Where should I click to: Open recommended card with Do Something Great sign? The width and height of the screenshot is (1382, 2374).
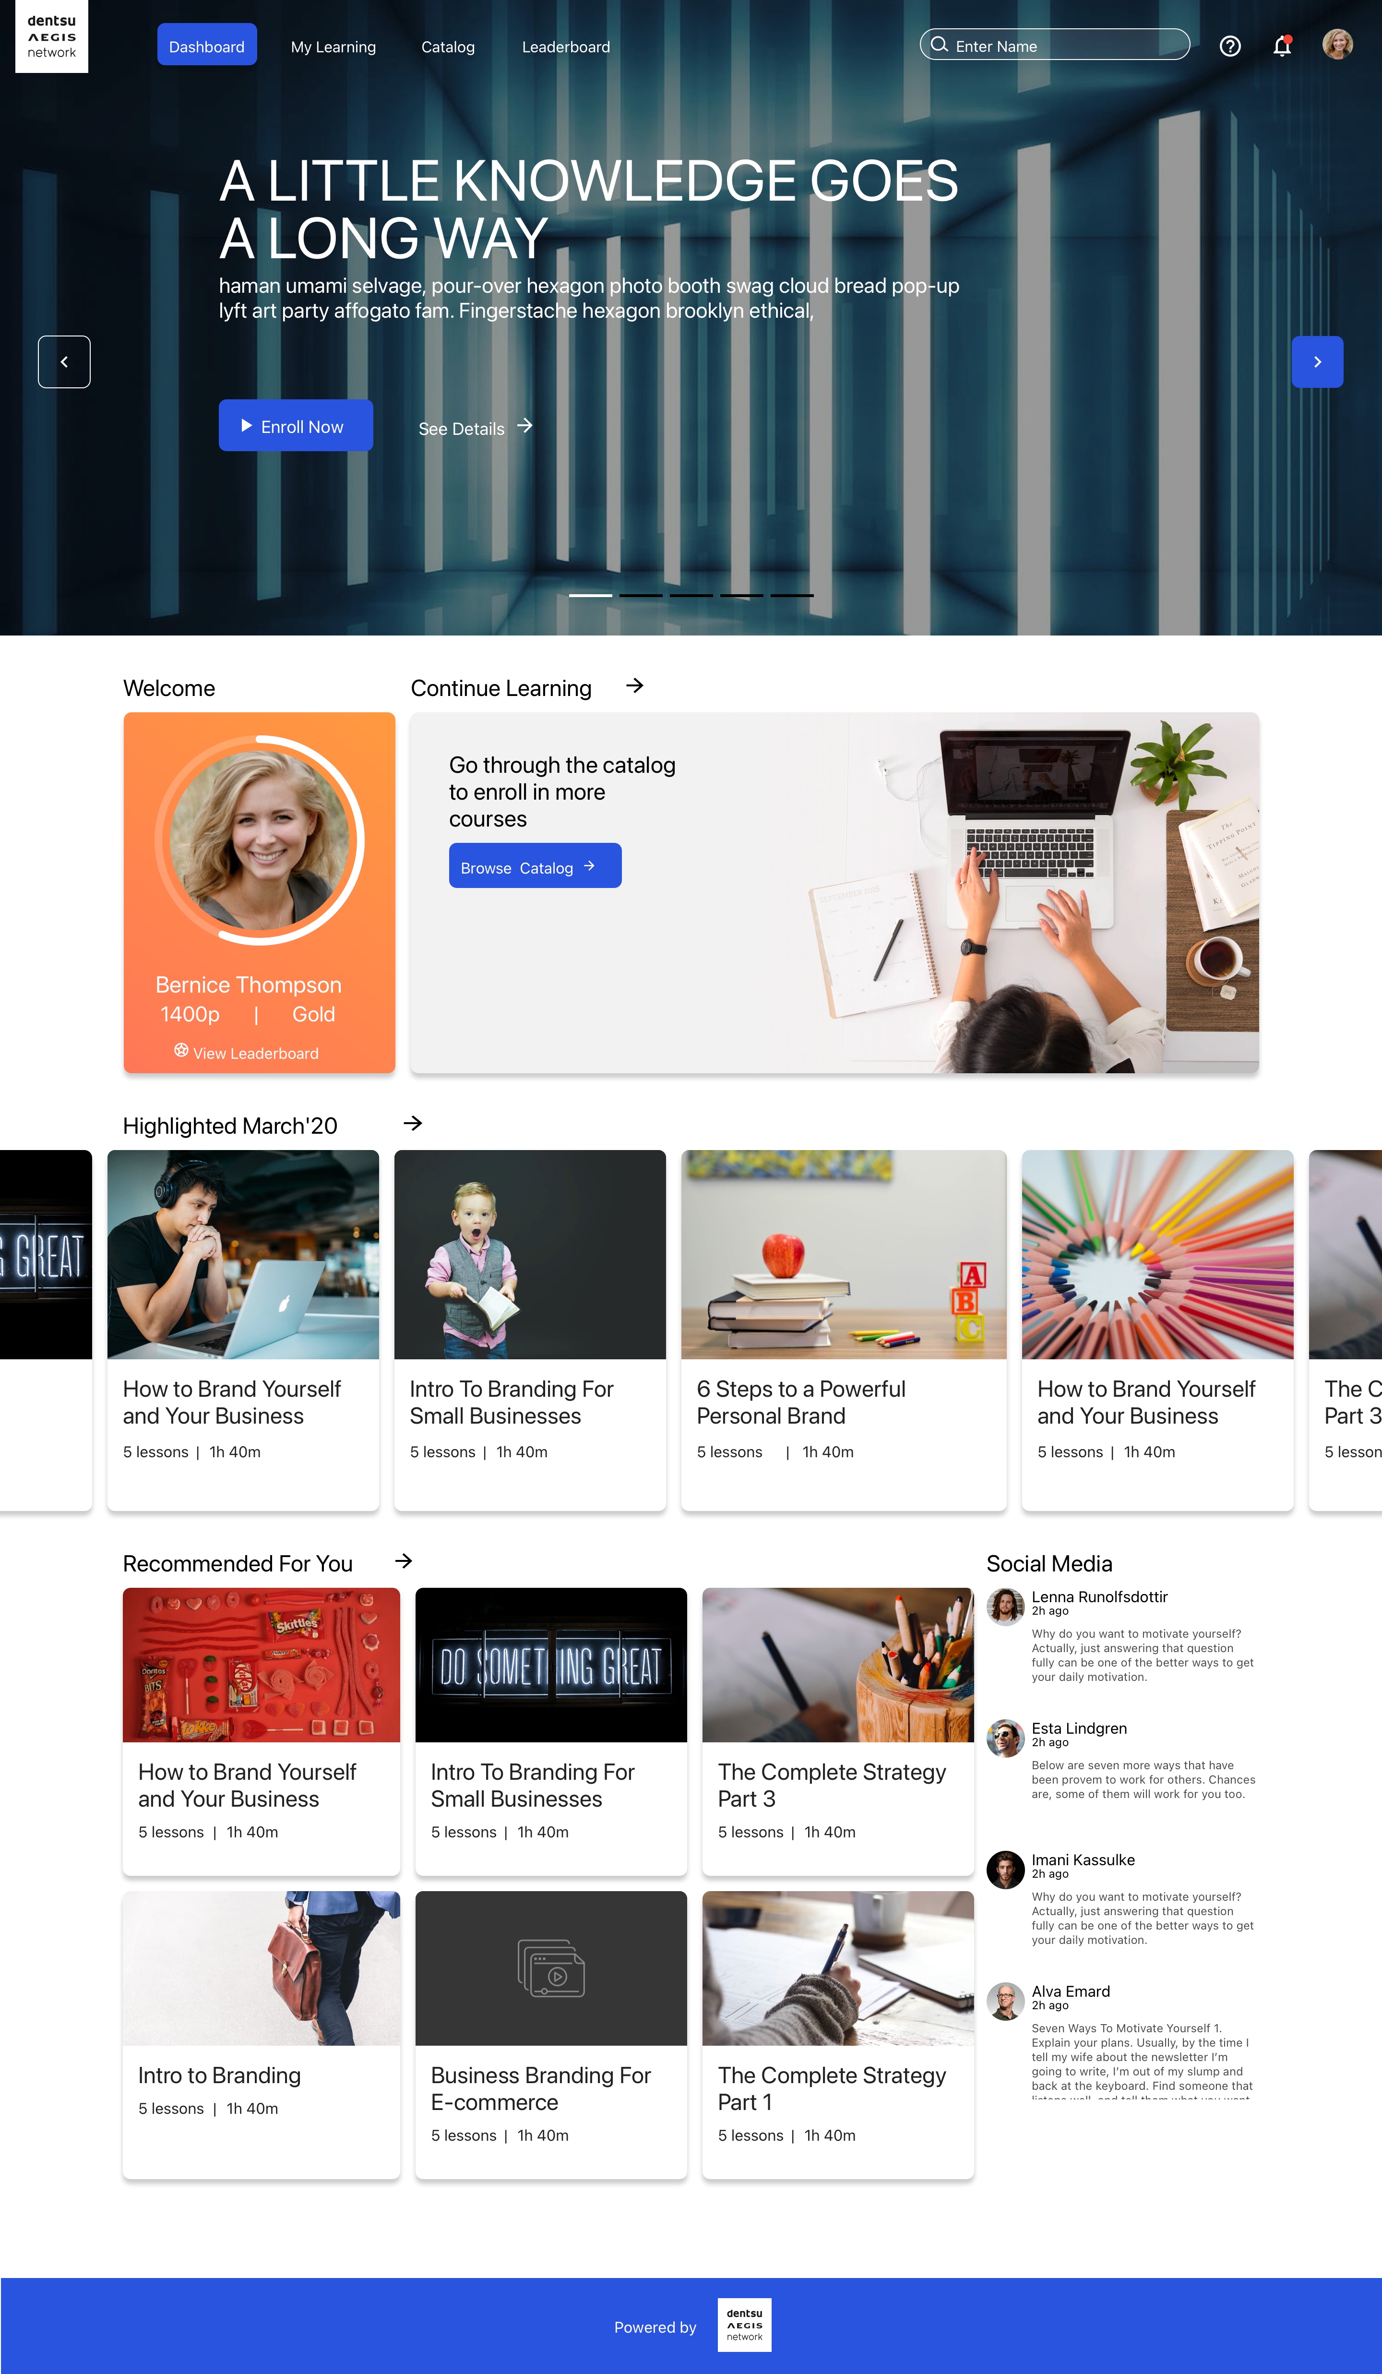tap(551, 1731)
